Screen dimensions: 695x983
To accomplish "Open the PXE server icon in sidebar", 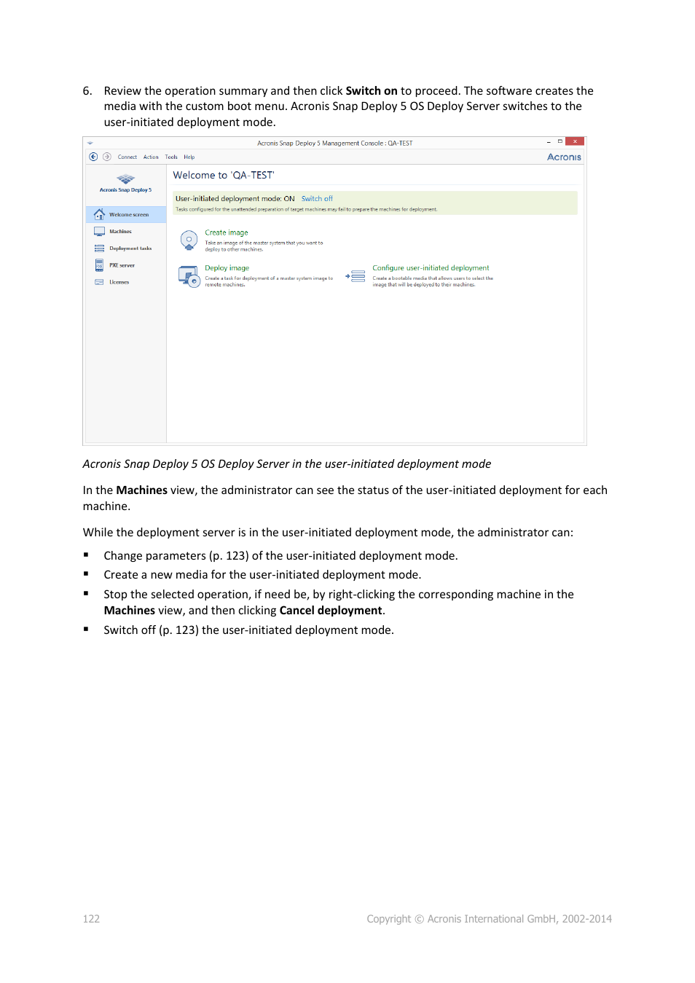I will (99, 265).
